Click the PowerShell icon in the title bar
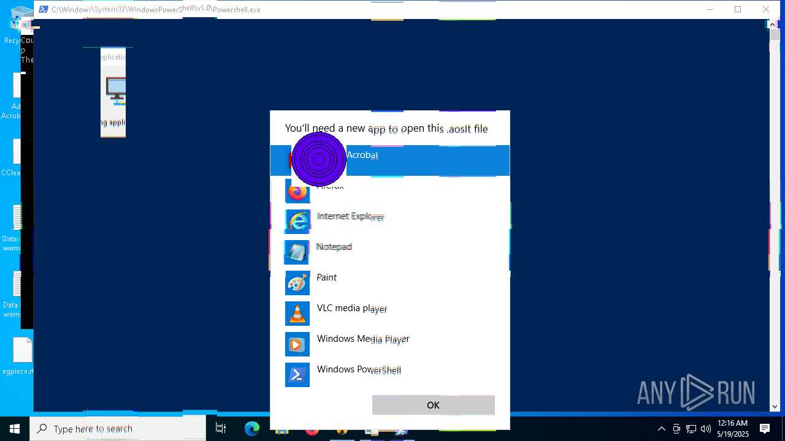Viewport: 785px width, 441px height. coord(44,9)
